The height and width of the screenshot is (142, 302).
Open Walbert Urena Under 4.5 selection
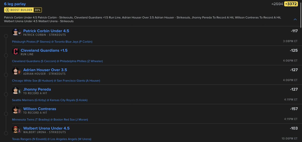(46, 128)
